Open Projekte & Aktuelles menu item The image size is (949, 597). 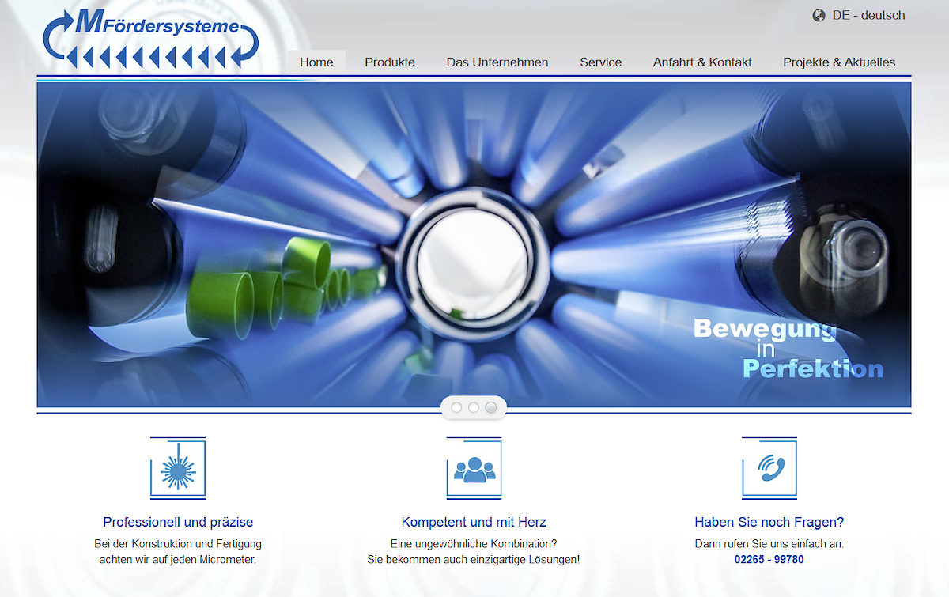click(x=839, y=62)
